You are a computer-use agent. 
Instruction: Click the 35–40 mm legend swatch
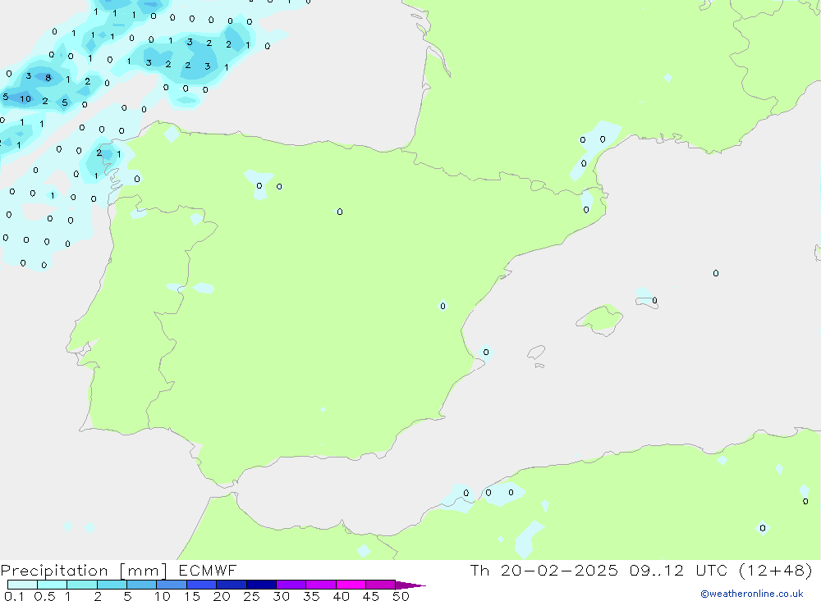[x=320, y=585]
